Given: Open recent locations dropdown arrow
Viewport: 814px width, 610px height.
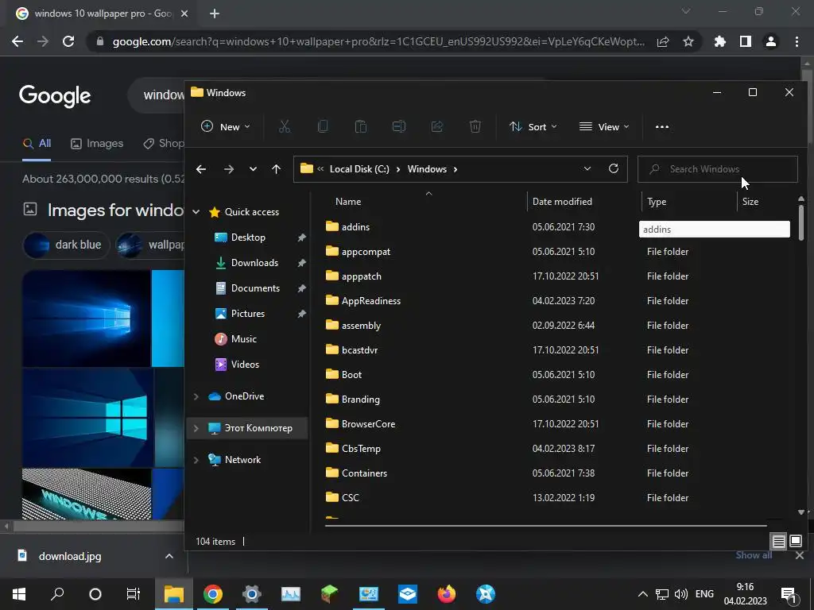Looking at the screenshot, I should click(253, 169).
